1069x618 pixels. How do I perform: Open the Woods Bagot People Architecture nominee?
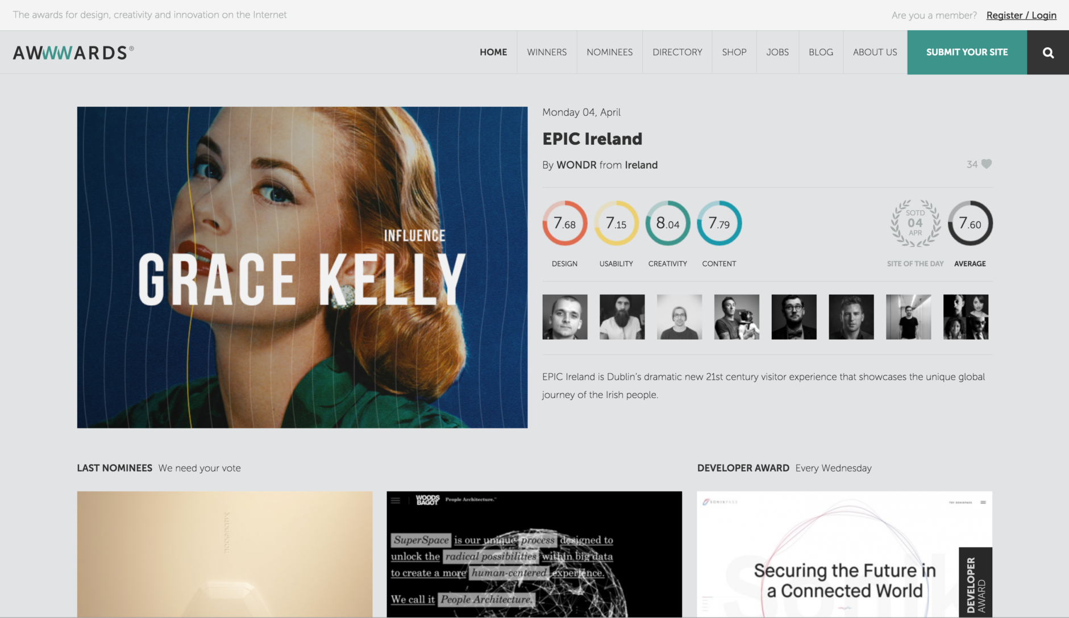[x=534, y=554]
